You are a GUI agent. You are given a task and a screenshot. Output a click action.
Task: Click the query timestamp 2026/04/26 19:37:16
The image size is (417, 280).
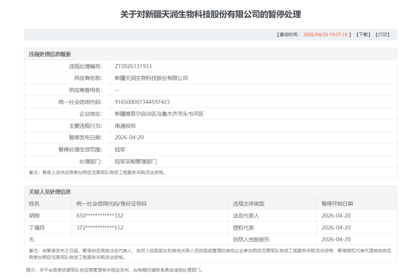point(325,35)
